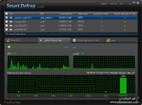
Task: Check the D: drive checkbox
Action: click(x=7, y=21)
